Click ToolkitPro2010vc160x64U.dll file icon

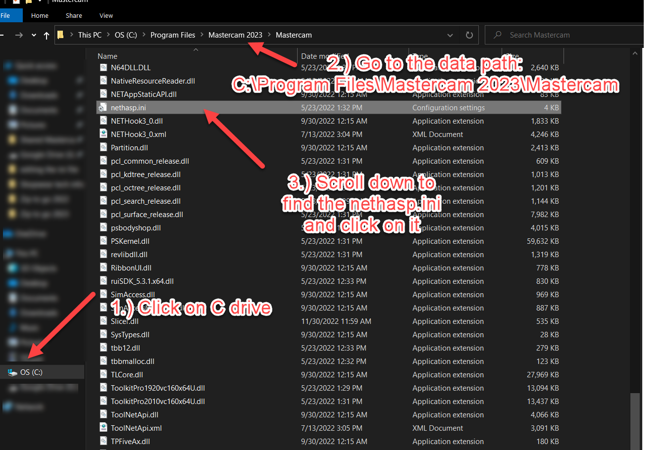[103, 401]
